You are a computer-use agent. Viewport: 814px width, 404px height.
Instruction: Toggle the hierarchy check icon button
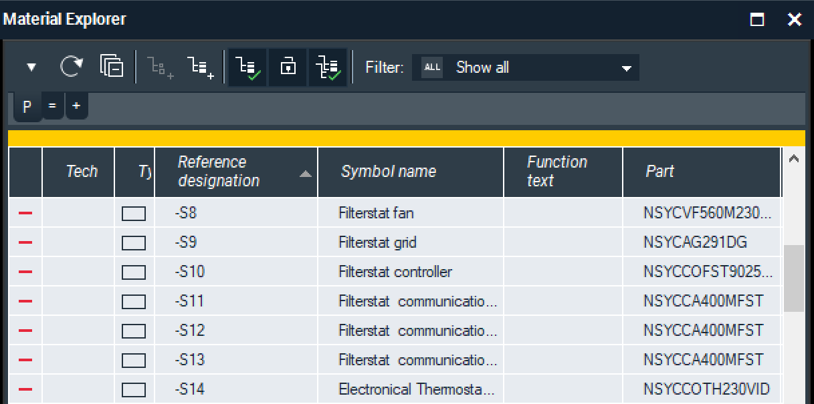[x=328, y=67]
